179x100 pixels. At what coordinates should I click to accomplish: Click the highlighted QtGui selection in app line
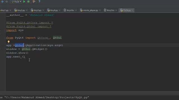19,45
